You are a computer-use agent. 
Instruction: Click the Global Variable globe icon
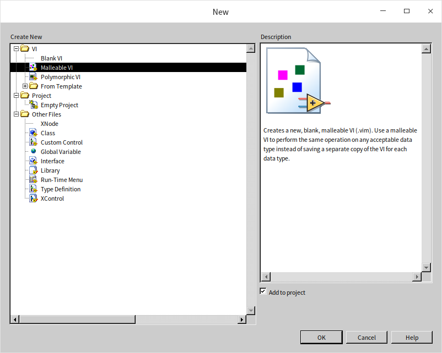[33, 152]
